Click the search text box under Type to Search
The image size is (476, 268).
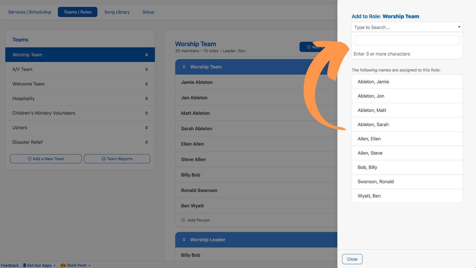(407, 40)
